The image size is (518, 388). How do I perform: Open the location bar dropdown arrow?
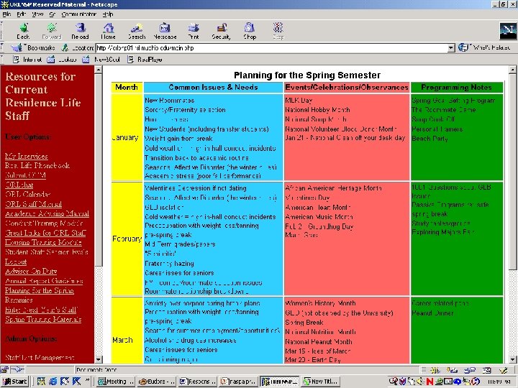click(x=451, y=48)
